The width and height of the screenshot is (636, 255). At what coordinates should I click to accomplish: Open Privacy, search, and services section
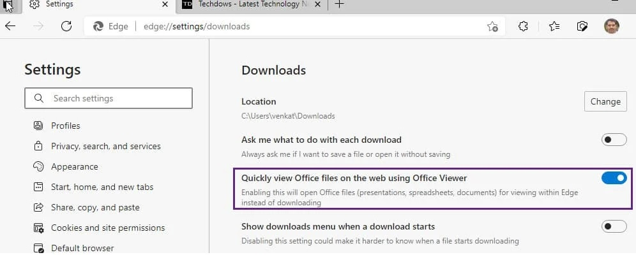pos(106,146)
